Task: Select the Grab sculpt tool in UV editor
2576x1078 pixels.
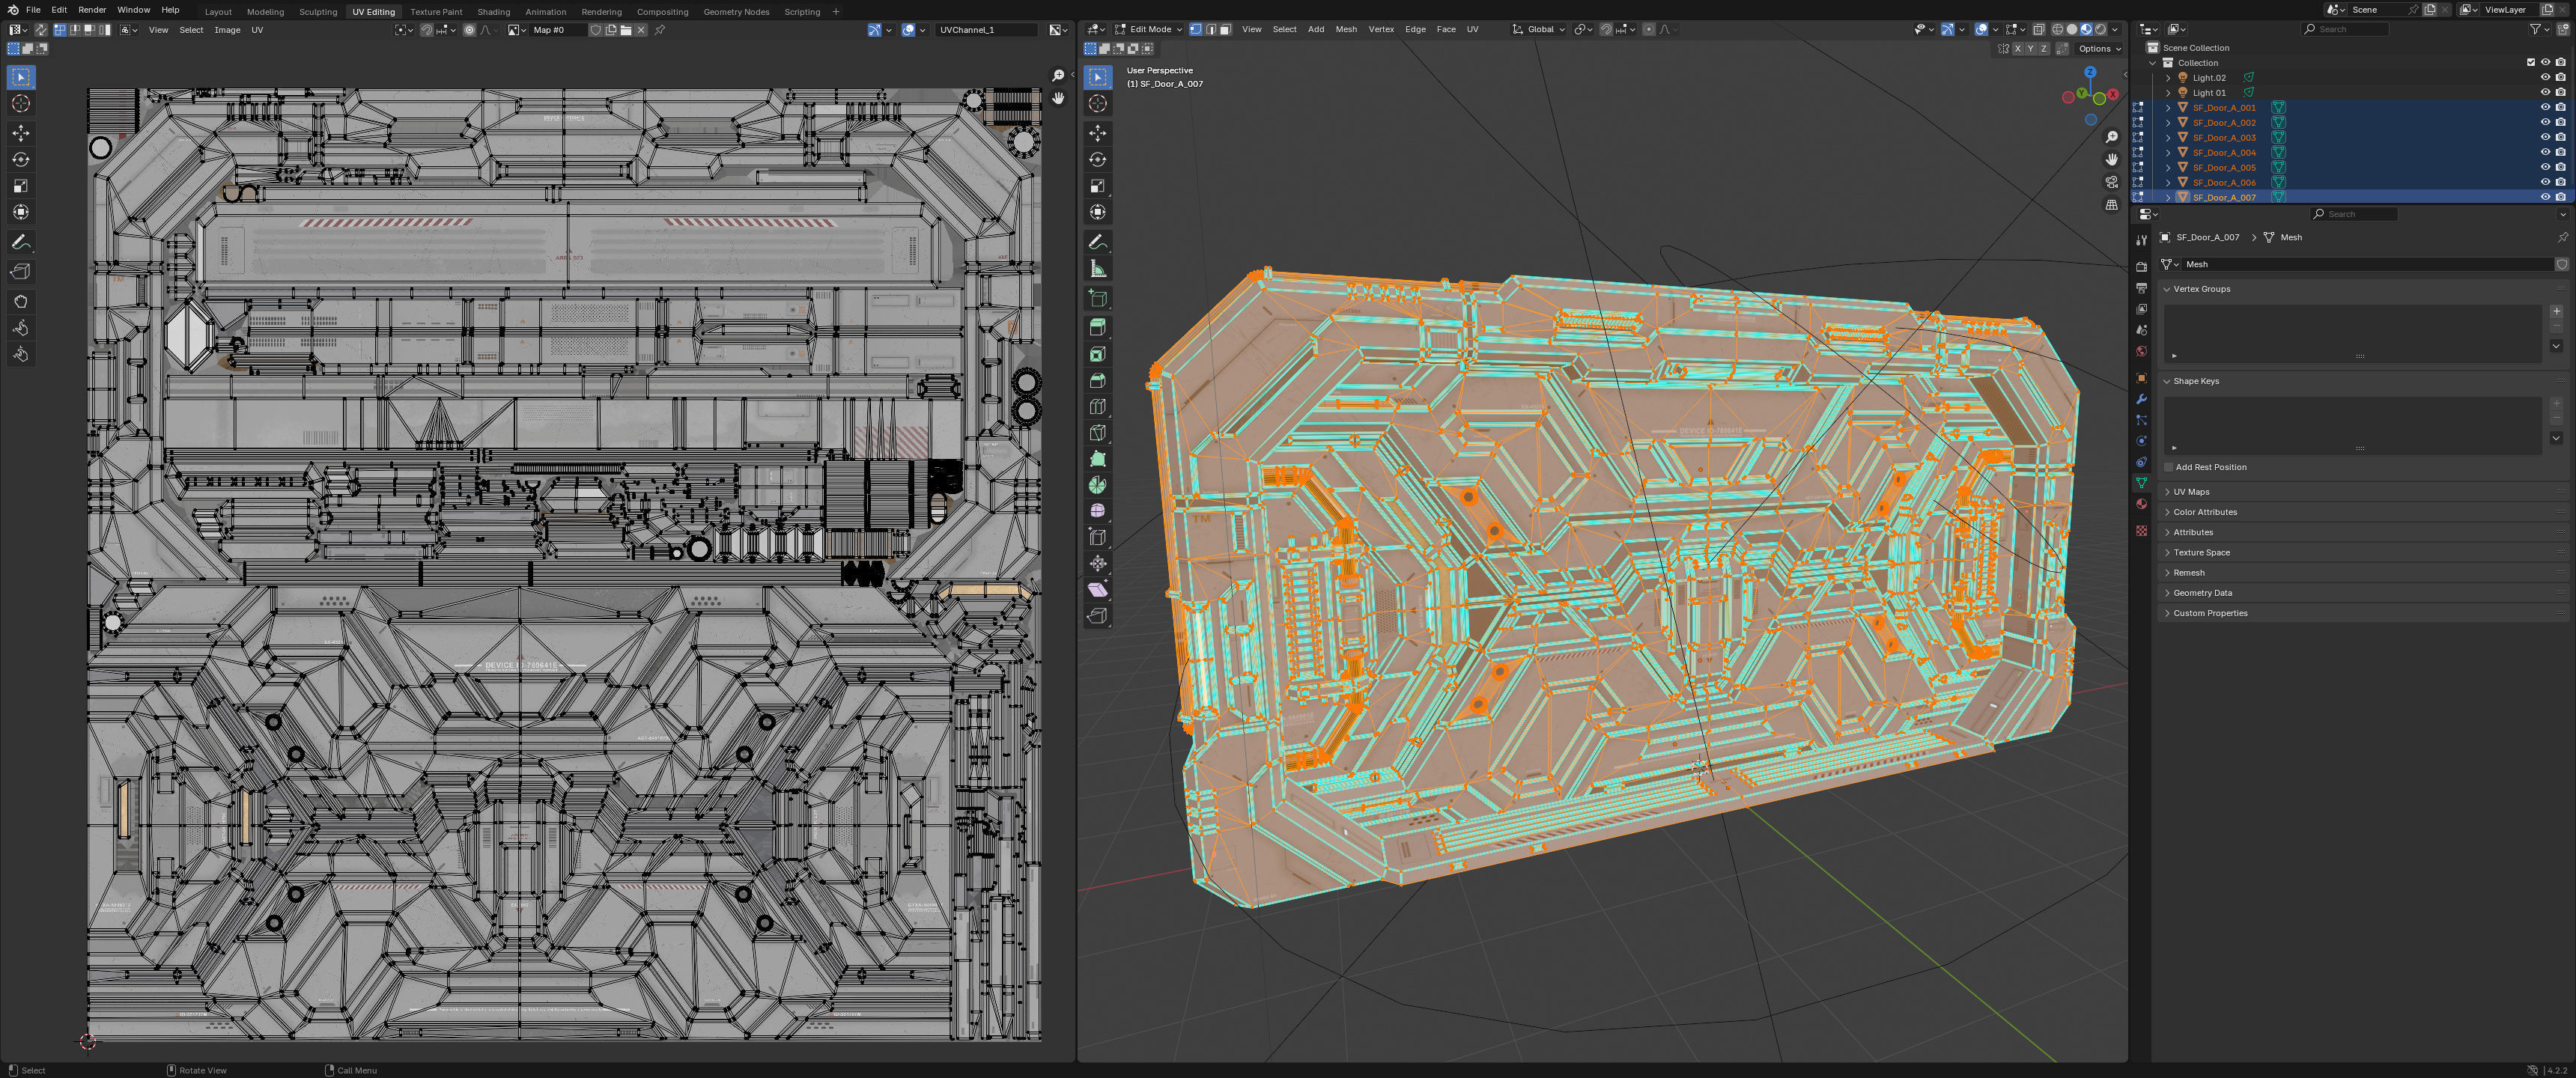Action: point(21,301)
